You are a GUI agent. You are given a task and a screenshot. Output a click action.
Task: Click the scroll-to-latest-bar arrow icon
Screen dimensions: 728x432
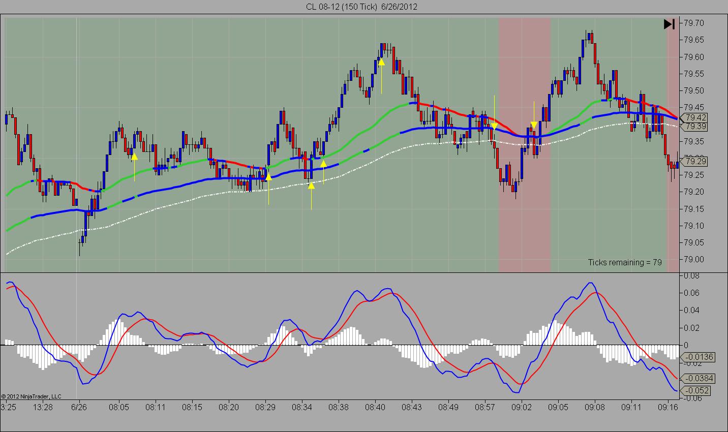(x=669, y=24)
